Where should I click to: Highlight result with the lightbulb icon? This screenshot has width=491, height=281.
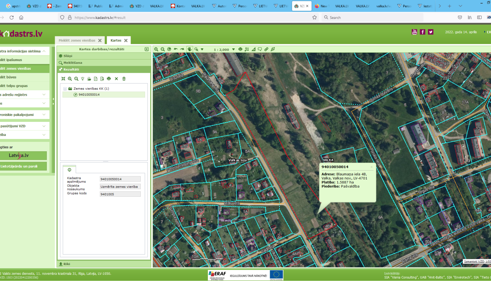82,79
